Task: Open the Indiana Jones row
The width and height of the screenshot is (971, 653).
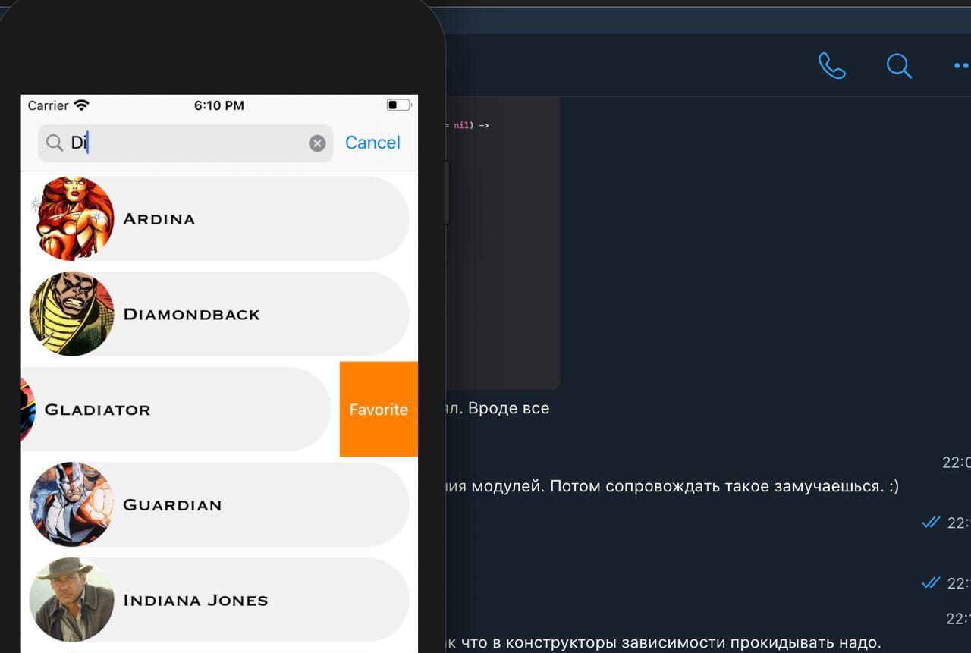Action: click(219, 600)
